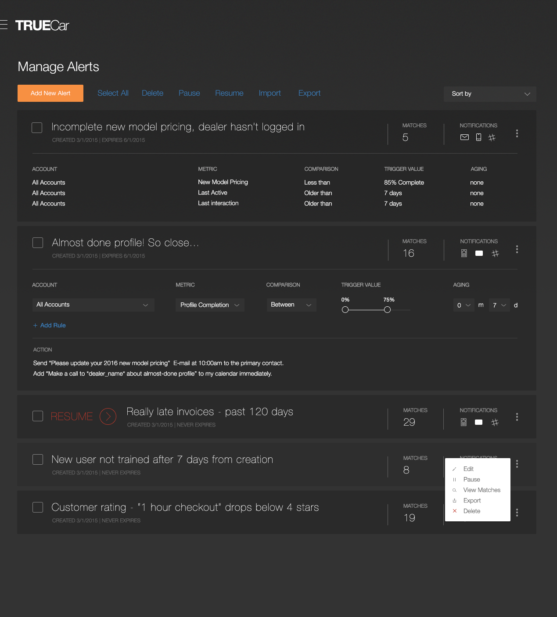Click the hamburger menu icon top left
557x617 pixels.
pyautogui.click(x=4, y=25)
